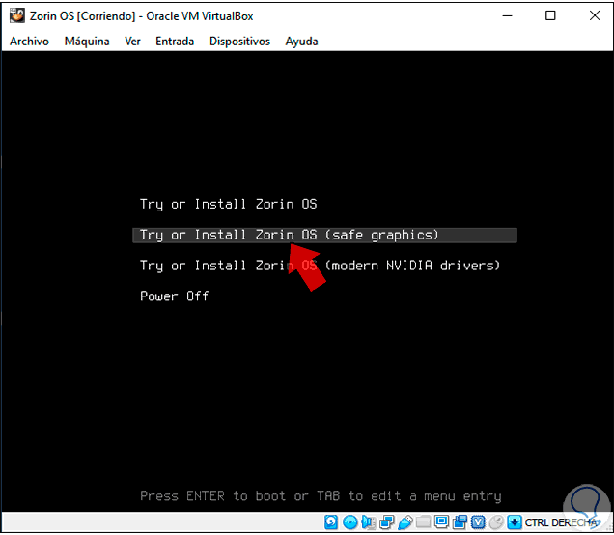Screen dimensions: 614x535
Task: Click the VirtualBox app icon in title bar
Action: pyautogui.click(x=17, y=16)
